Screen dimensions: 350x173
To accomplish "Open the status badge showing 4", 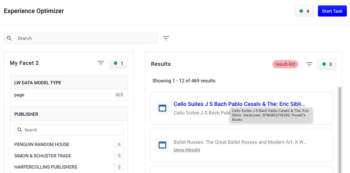I will [x=304, y=11].
